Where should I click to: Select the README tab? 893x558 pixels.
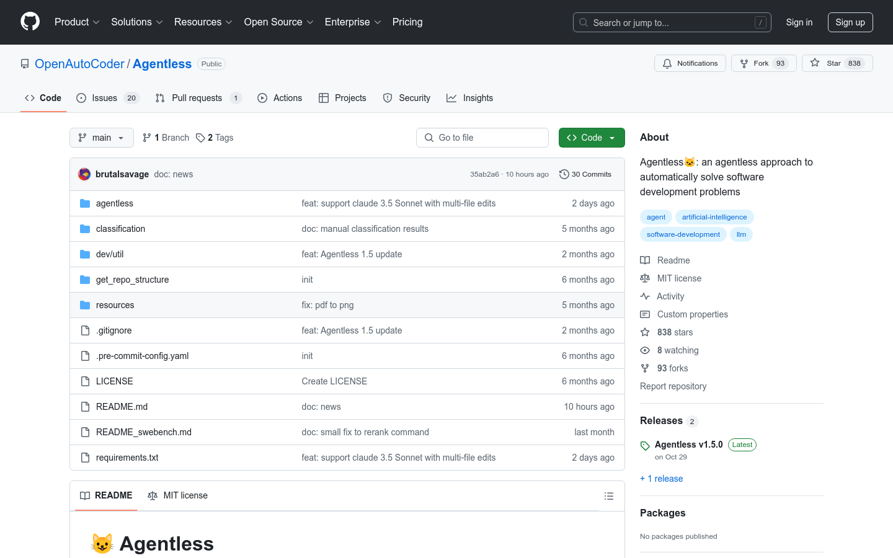click(x=106, y=495)
